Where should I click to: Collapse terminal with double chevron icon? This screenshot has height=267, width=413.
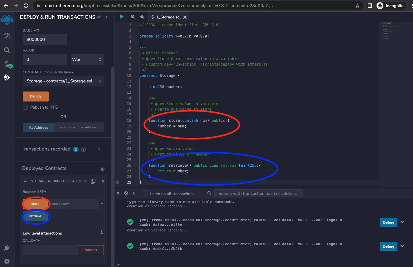click(x=118, y=193)
